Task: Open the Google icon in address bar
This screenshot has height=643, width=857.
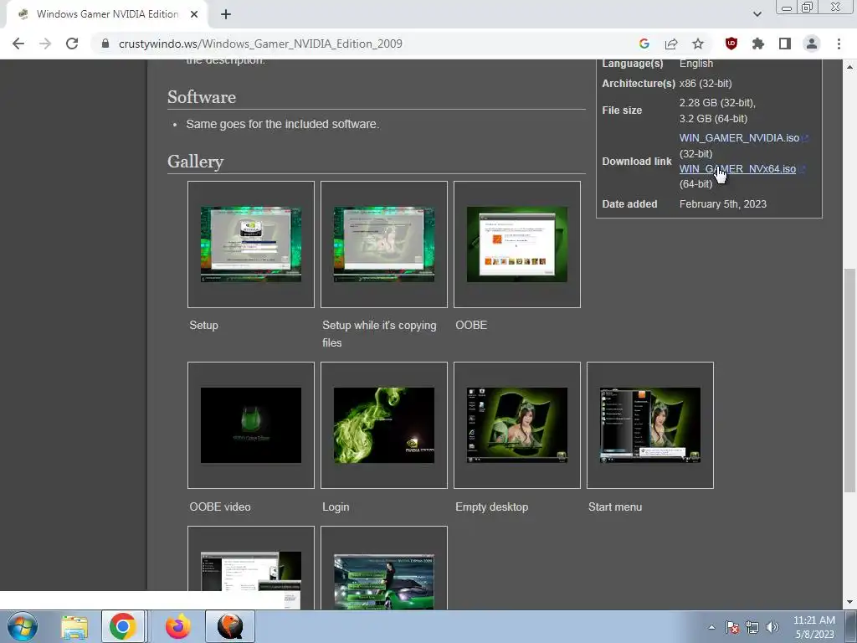Action: (644, 44)
